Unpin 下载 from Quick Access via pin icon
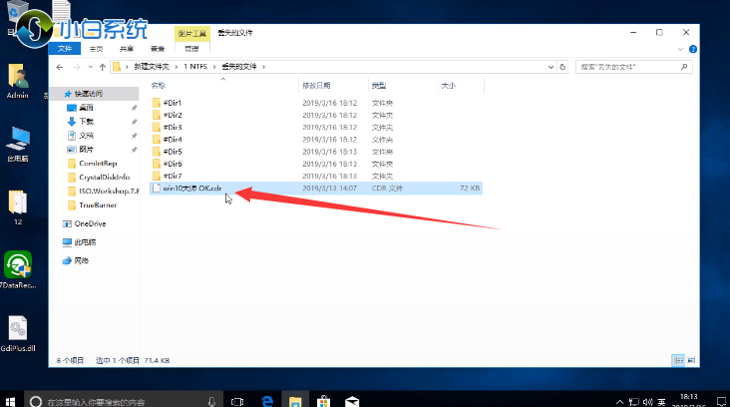 (134, 121)
